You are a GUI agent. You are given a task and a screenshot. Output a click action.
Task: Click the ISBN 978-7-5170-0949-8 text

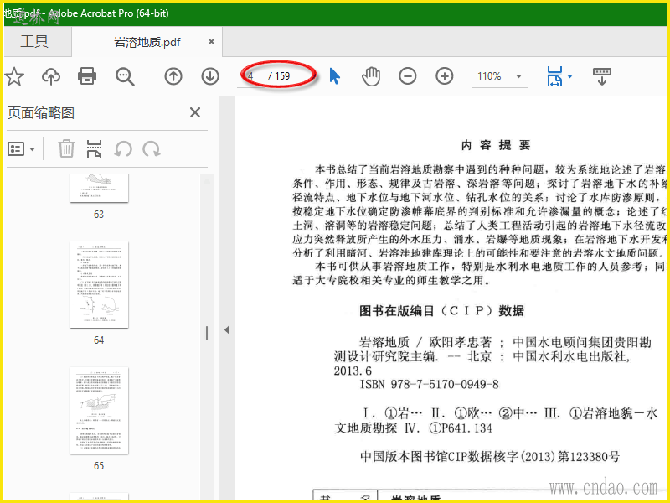(430, 385)
